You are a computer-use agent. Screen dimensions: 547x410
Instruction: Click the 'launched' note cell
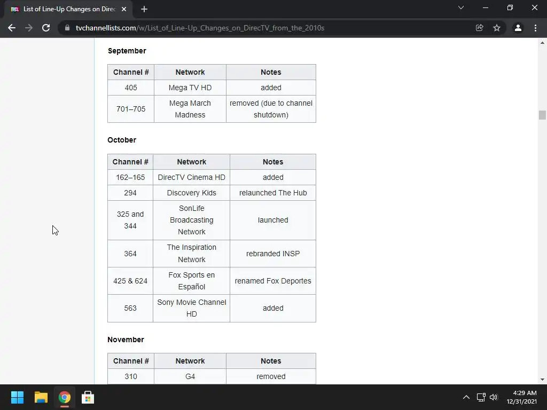(273, 220)
